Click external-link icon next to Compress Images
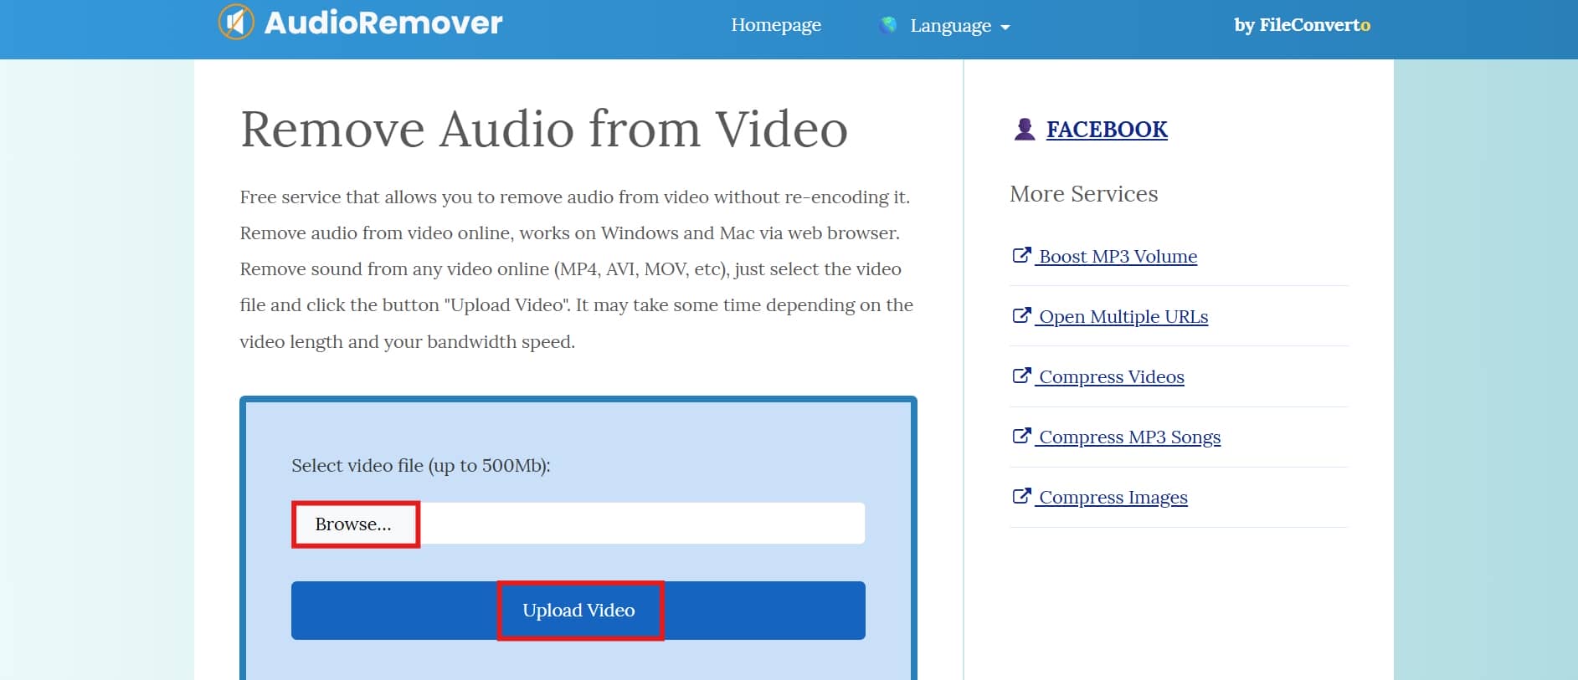The width and height of the screenshot is (1578, 680). 1021,496
